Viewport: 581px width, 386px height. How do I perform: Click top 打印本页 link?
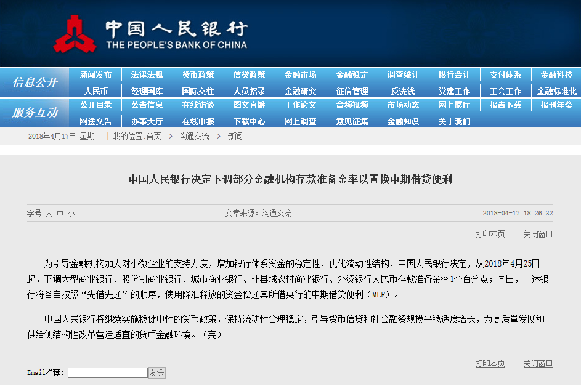click(490, 235)
